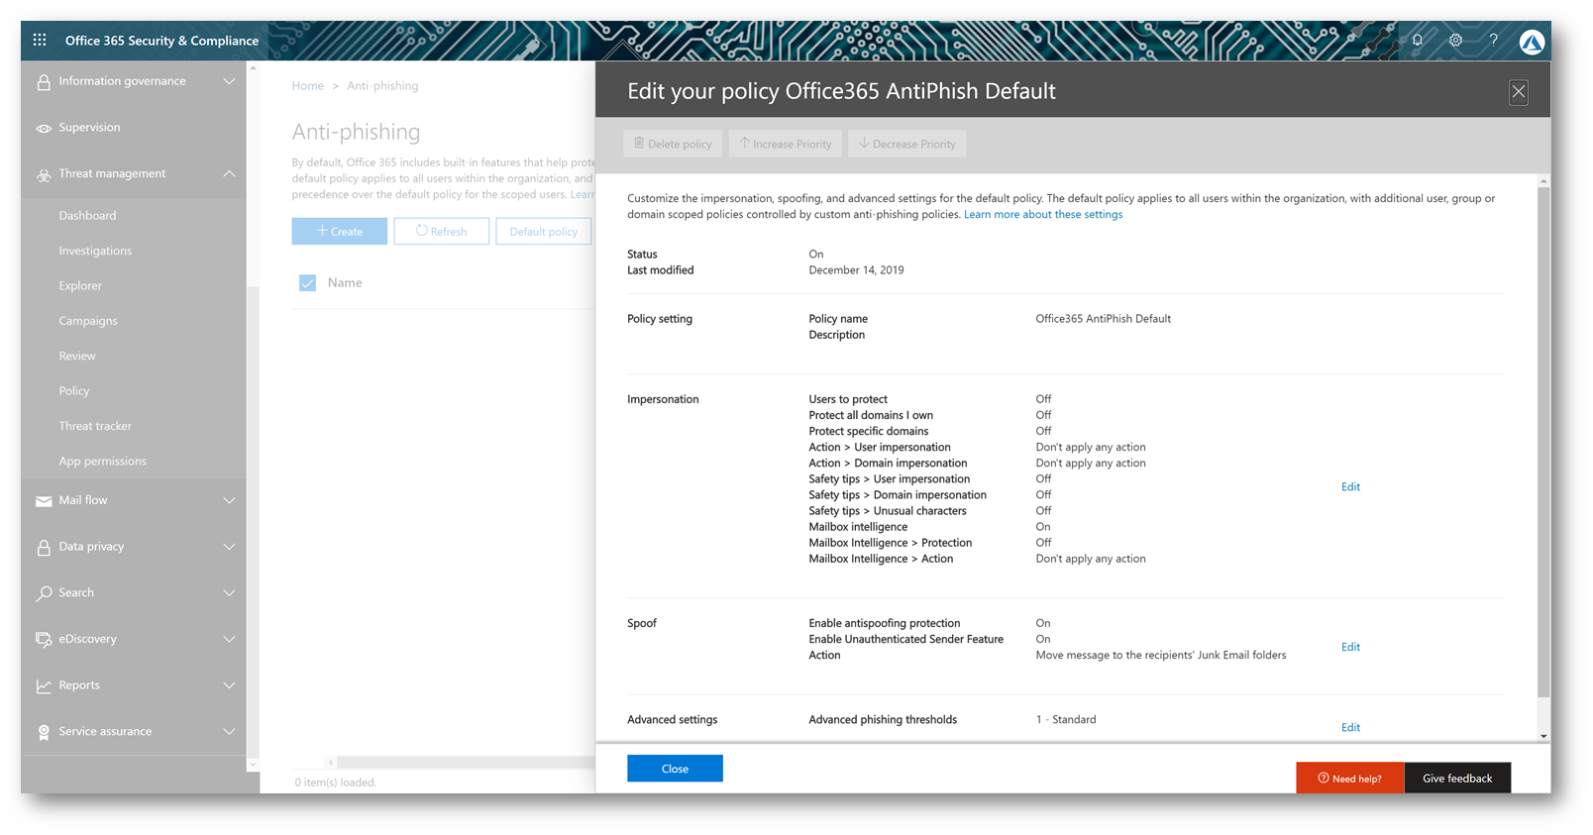The width and height of the screenshot is (1593, 835).
Task: Click the Name column header
Action: pyautogui.click(x=345, y=283)
